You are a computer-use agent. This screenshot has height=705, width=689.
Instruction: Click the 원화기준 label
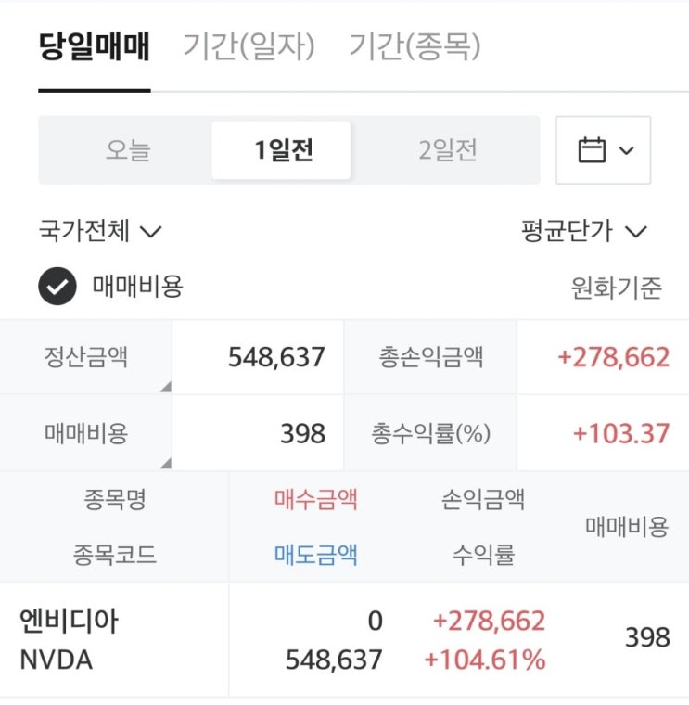(617, 288)
